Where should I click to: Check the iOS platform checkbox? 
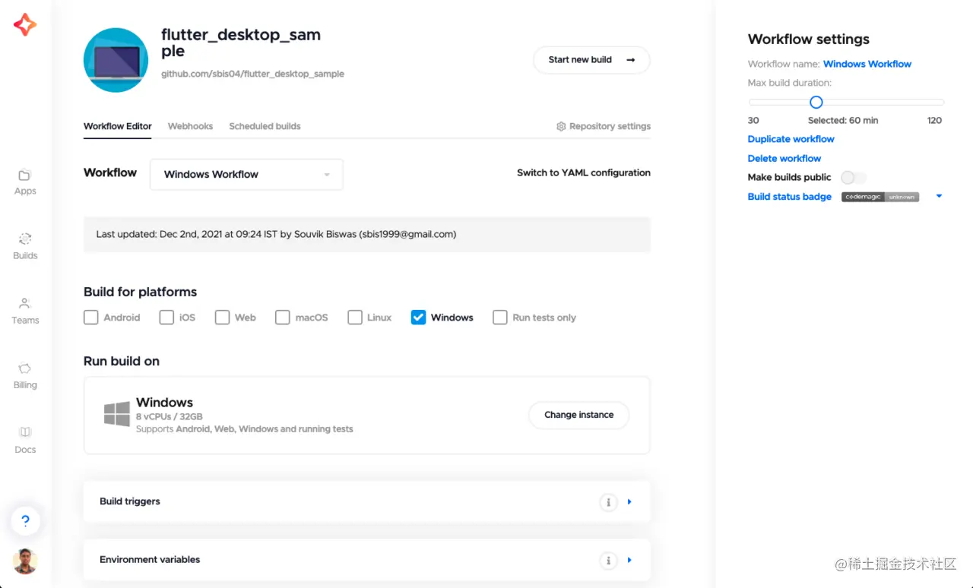coord(166,318)
